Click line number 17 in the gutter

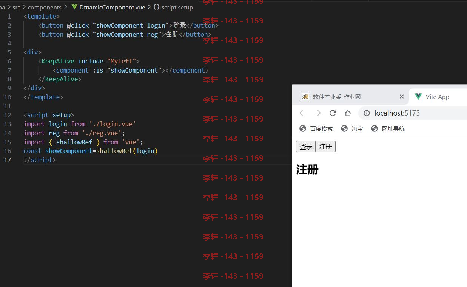point(7,160)
